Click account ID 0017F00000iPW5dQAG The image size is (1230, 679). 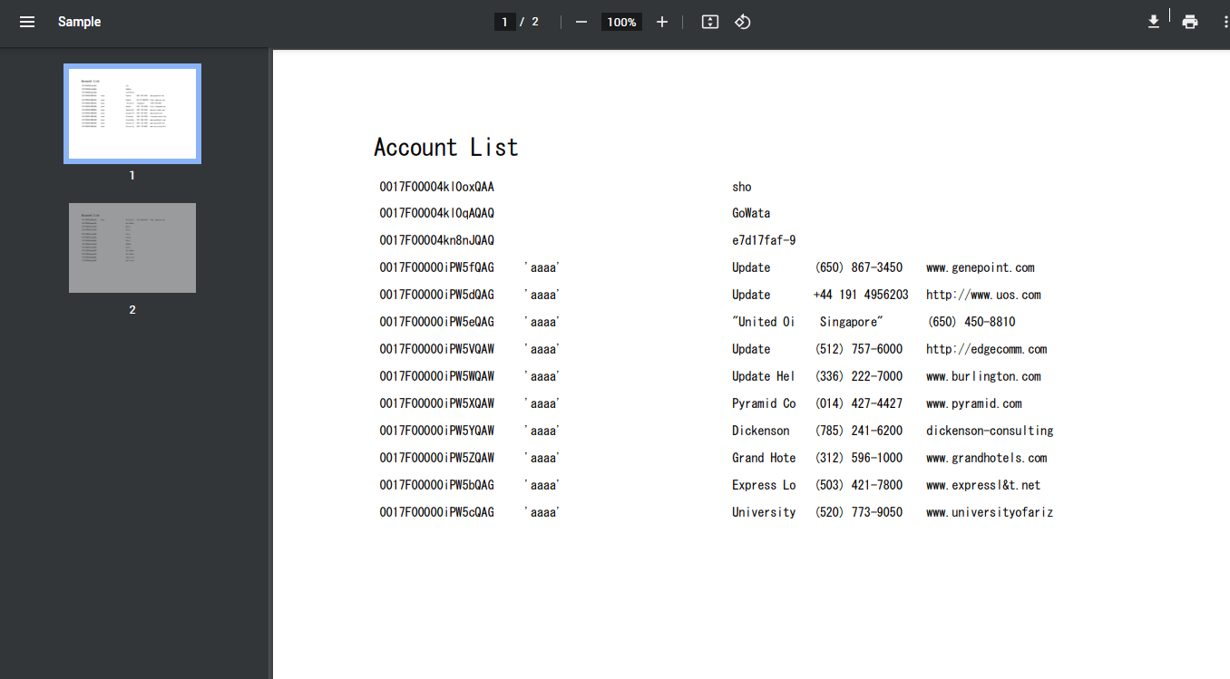click(x=437, y=295)
